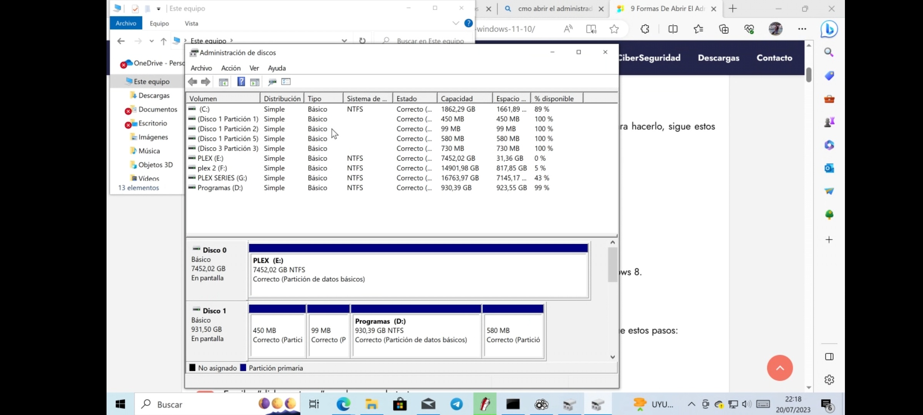The height and width of the screenshot is (415, 923).
Task: Toggle the quick access checkmark icon in Explorer
Action: point(135,8)
